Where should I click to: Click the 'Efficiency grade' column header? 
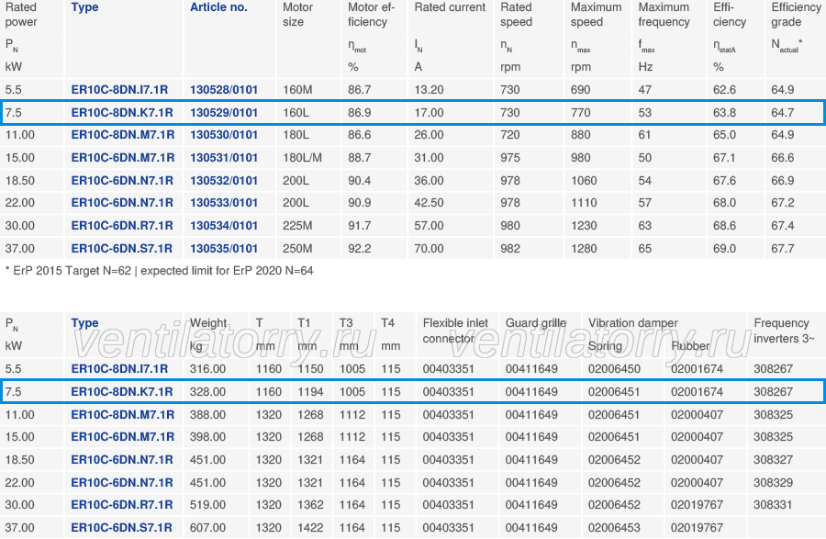796,15
